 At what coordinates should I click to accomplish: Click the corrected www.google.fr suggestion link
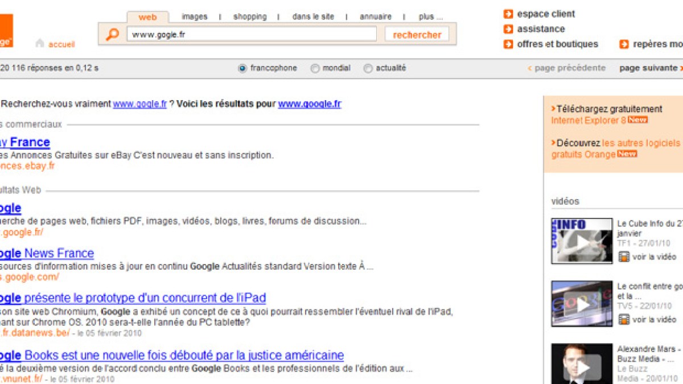click(310, 104)
